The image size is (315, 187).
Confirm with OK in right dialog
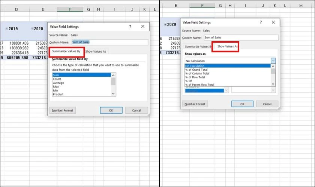click(x=242, y=104)
